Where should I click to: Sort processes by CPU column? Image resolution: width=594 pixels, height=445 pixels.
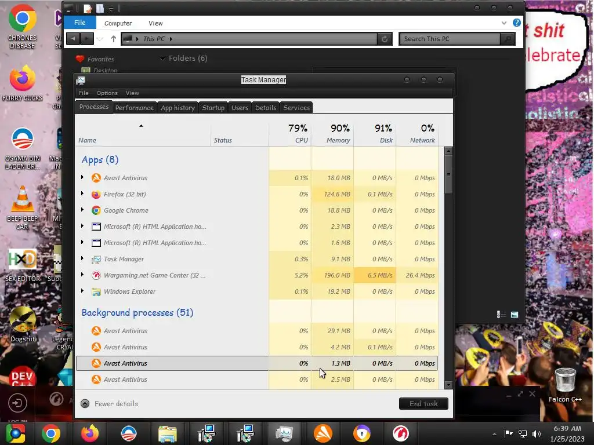[290, 134]
